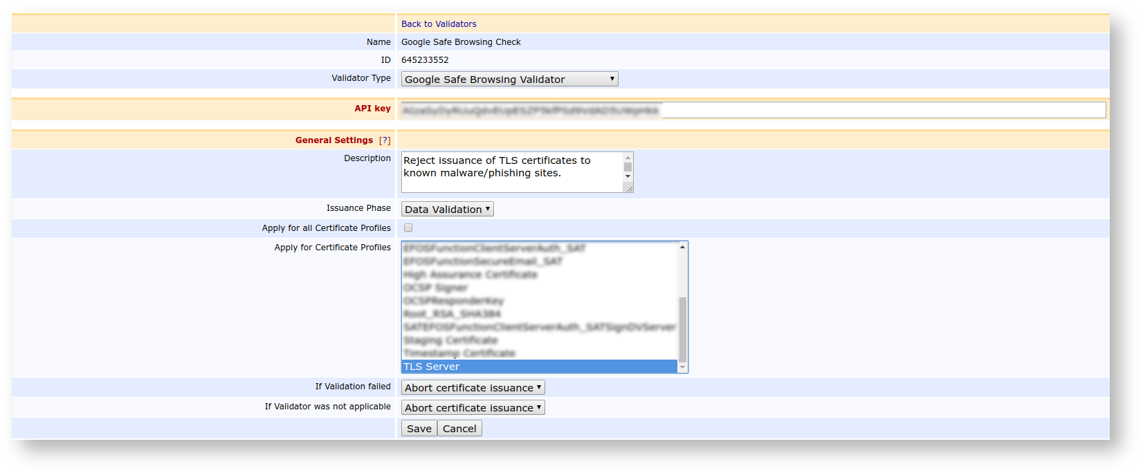Open If Validator was not applicable dropdown
1143x473 pixels.
coord(473,407)
